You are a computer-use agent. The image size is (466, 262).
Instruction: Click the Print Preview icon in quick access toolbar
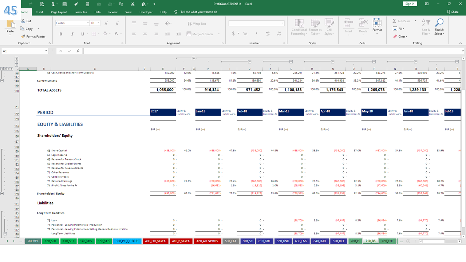pyautogui.click(x=42, y=4)
